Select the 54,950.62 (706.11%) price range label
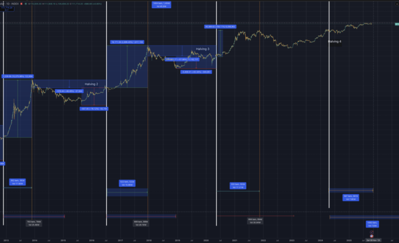This screenshot has height=243, width=399. (x=220, y=26)
